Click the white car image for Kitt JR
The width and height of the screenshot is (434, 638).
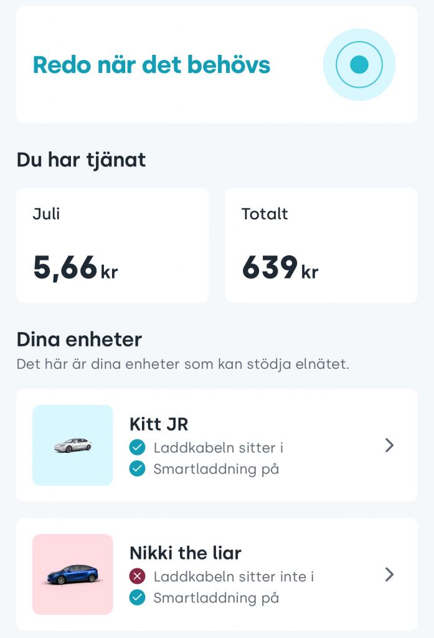pos(73,445)
